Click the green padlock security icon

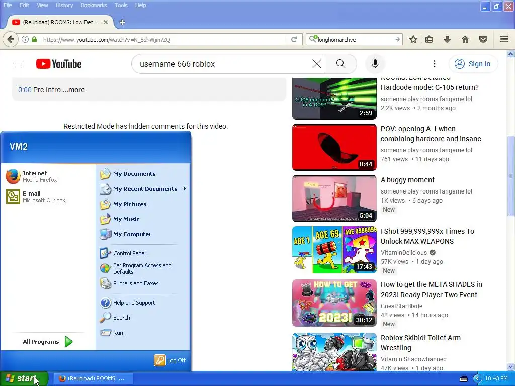[34, 39]
